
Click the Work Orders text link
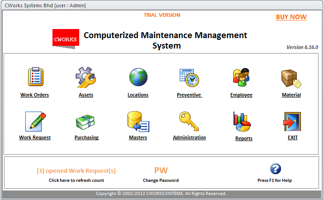[x=34, y=95]
